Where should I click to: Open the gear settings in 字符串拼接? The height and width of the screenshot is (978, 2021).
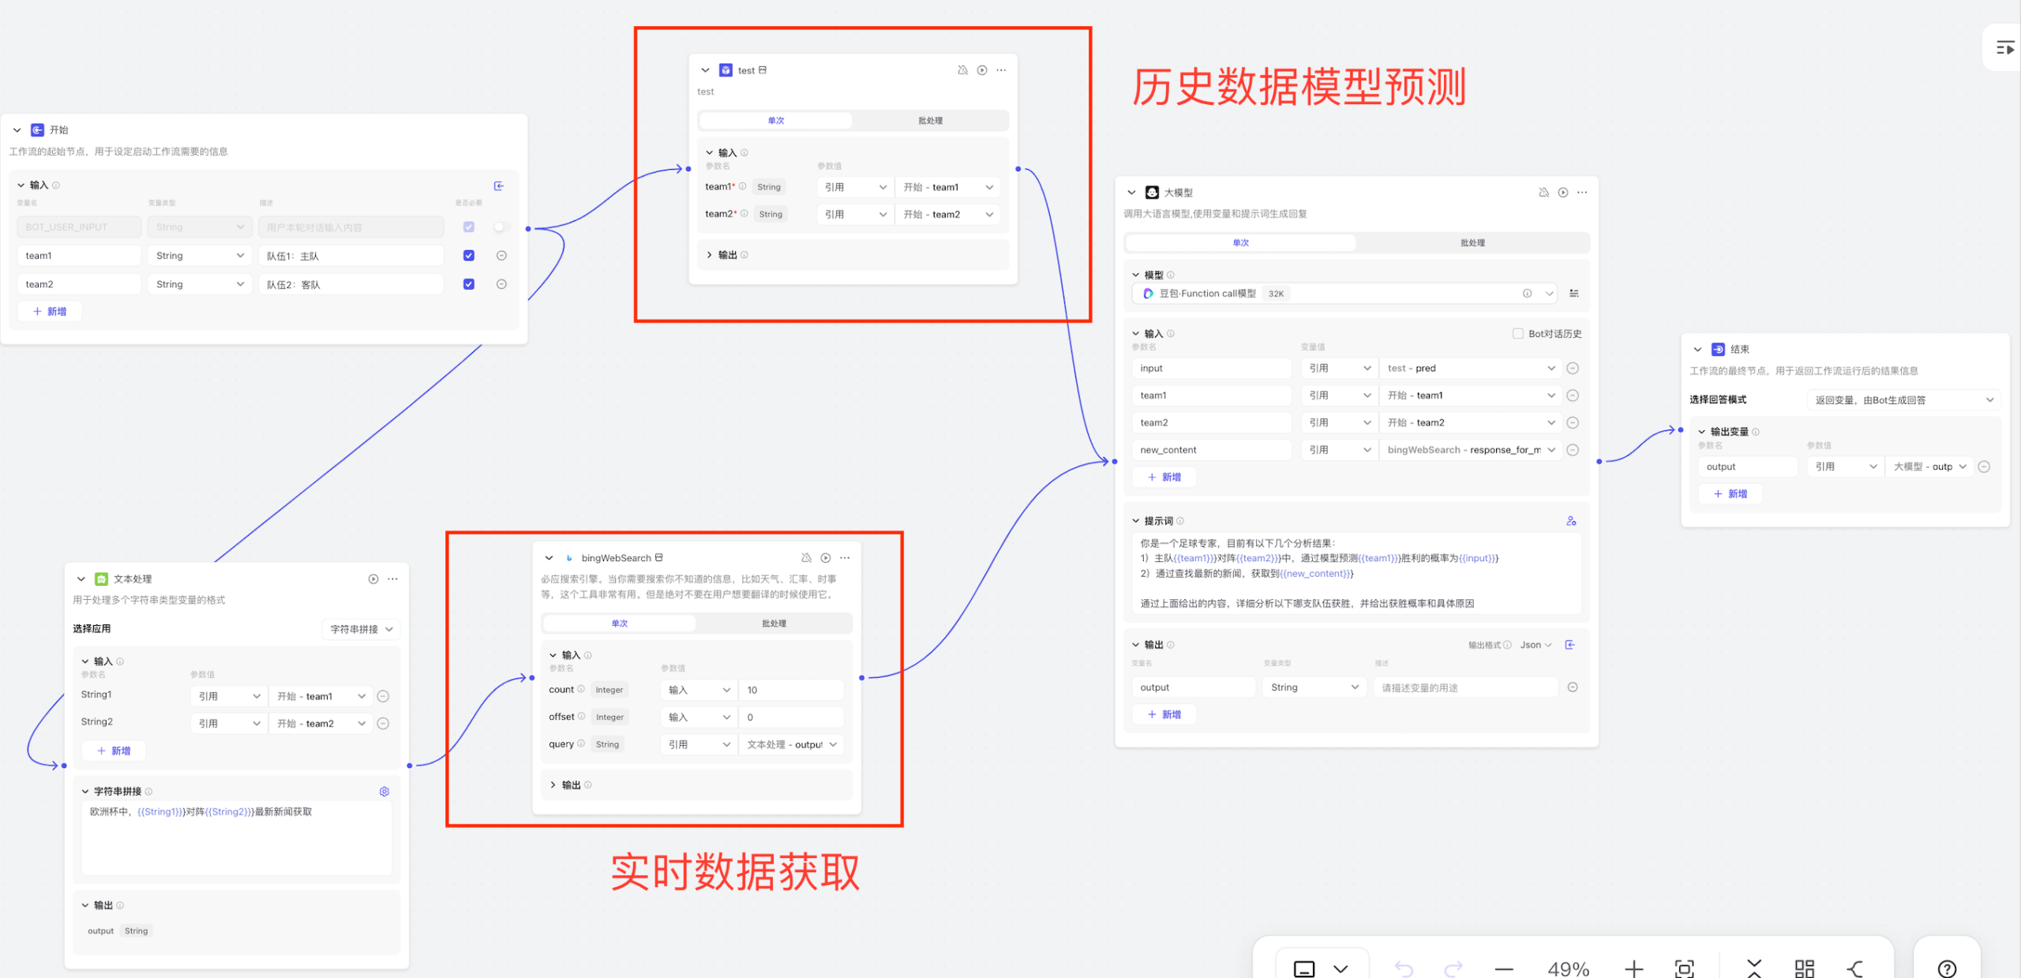click(384, 791)
